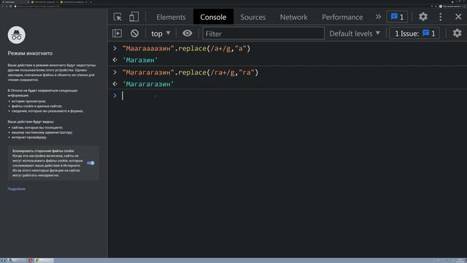Open the DevTools three-dot menu
This screenshot has width=467, height=263.
(441, 17)
